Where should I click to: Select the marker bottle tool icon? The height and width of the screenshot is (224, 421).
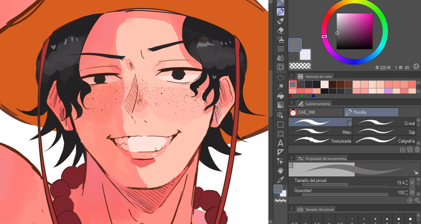coord(281,21)
